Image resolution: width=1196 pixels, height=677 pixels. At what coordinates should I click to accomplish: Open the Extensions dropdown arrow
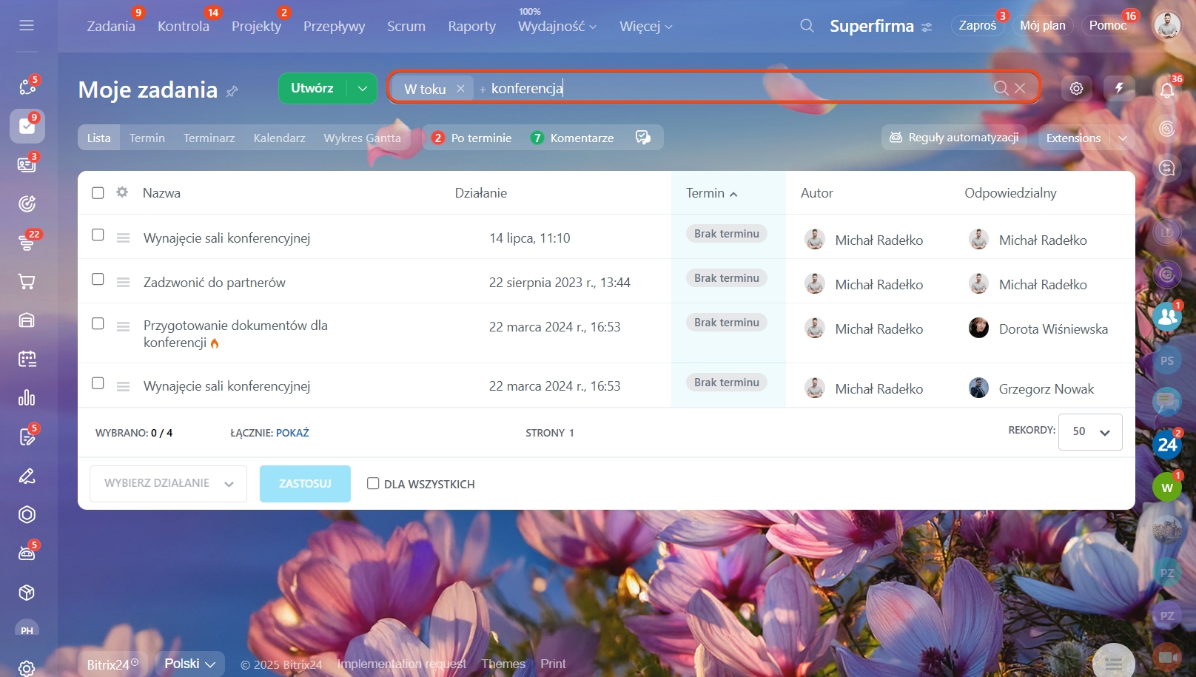(x=1123, y=138)
